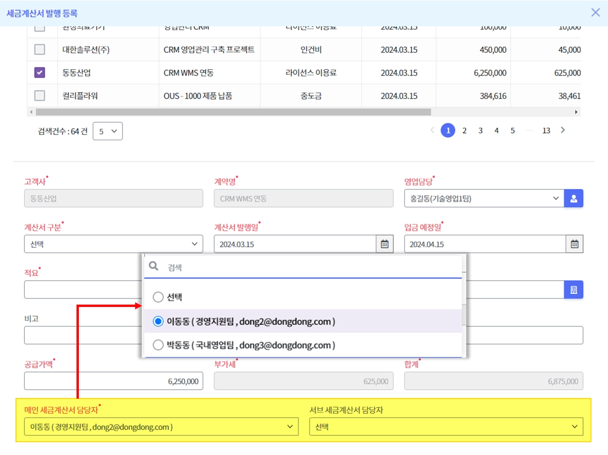Select the 이동동 경영지원팀 radio option

click(158, 321)
